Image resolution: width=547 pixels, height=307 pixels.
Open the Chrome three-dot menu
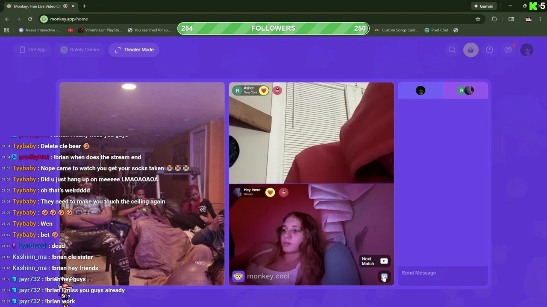pos(541,19)
